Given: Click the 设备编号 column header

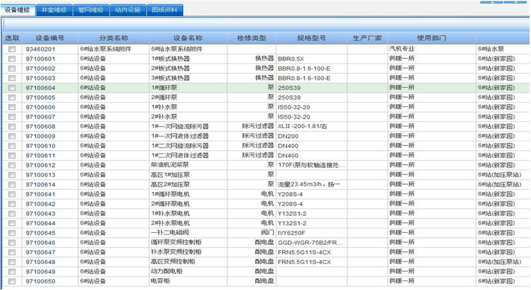Looking at the screenshot, I should 50,38.
